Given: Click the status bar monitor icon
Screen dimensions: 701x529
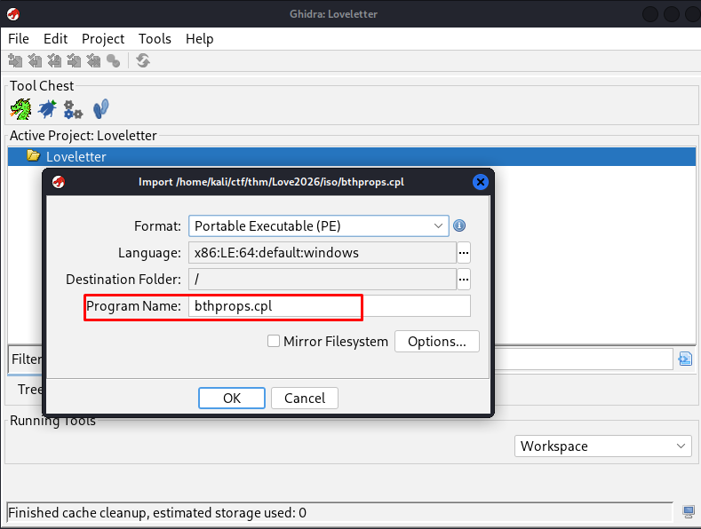Looking at the screenshot, I should point(689,512).
